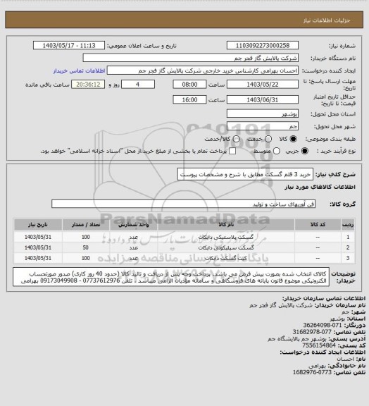Click the postal code 7556154864
369x406 pixels.
pos(319,345)
